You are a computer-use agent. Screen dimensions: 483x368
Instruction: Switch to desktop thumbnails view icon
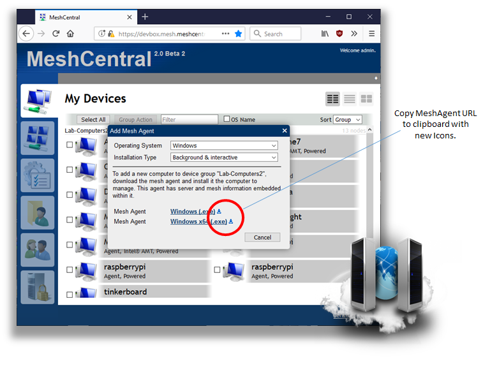pos(366,99)
